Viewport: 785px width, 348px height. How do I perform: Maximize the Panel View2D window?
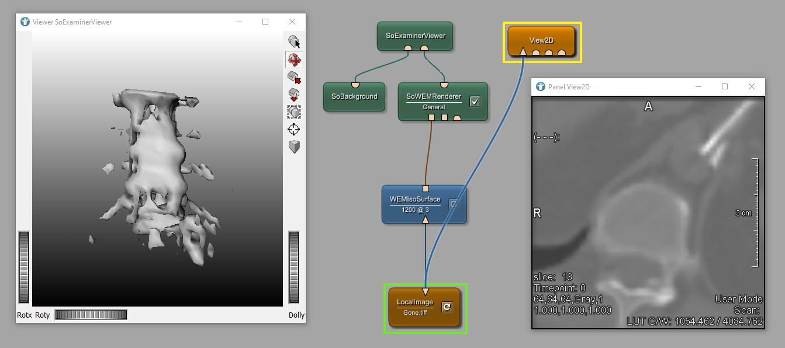[725, 86]
